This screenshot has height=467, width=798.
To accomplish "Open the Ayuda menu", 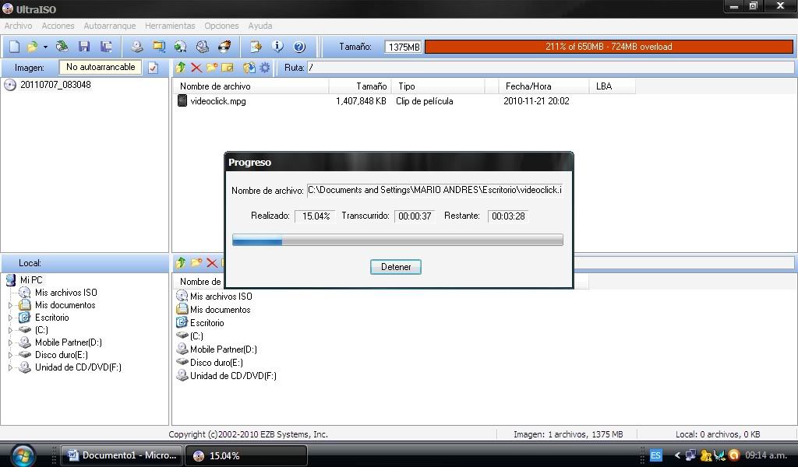I will [x=260, y=26].
